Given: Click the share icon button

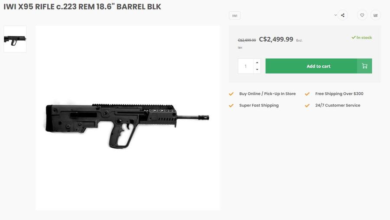Looking at the screenshot, I should pos(343,16).
